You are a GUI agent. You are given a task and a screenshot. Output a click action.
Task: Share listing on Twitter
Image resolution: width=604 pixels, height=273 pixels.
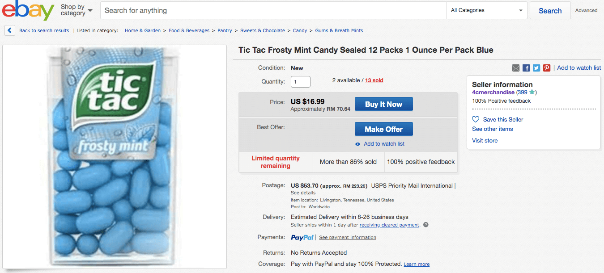click(x=536, y=68)
